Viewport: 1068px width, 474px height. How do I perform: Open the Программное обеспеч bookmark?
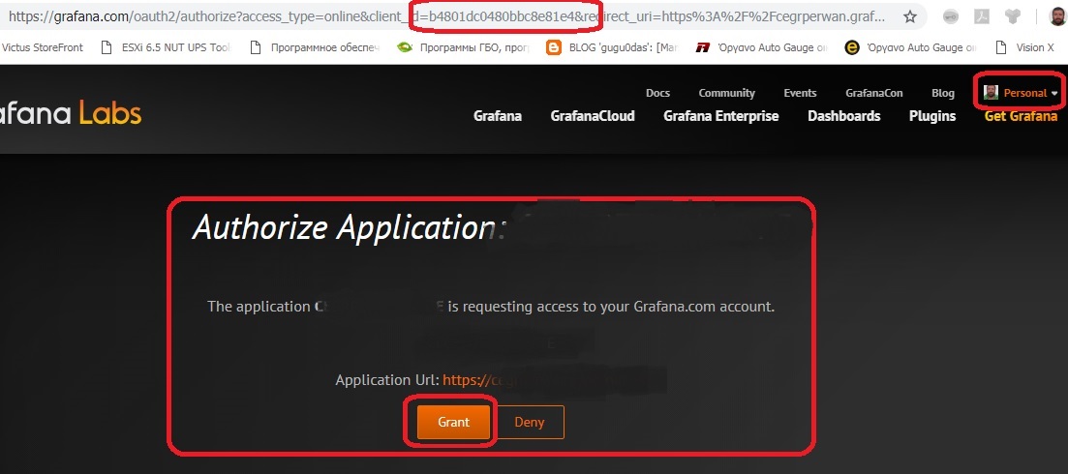pyautogui.click(x=316, y=47)
